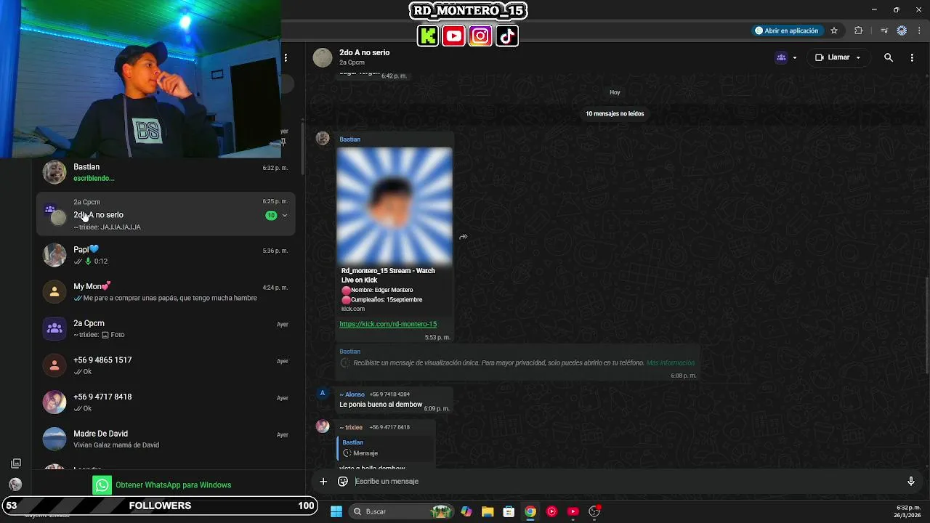Screen dimensions: 930x523
Task: Open Bastian's avatar in message
Action: click(323, 139)
